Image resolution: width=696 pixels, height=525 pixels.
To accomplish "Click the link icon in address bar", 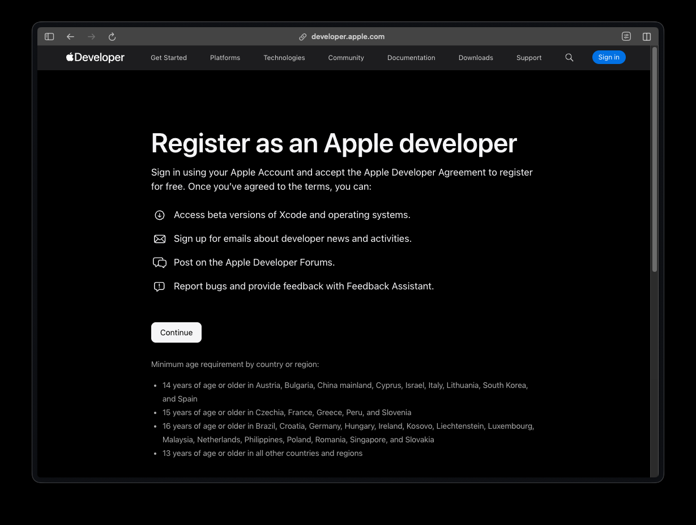I will click(x=303, y=37).
